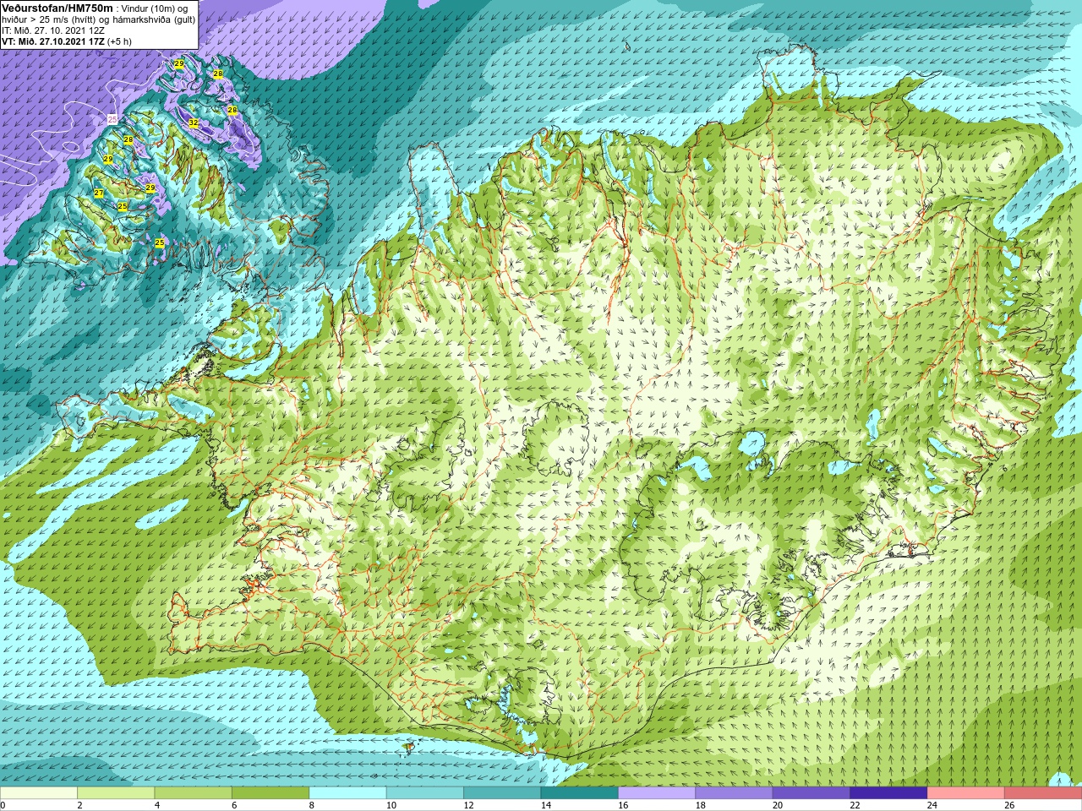This screenshot has width=1082, height=811.
Task: Select the red swatch above 26 m/s
Action: (1043, 792)
